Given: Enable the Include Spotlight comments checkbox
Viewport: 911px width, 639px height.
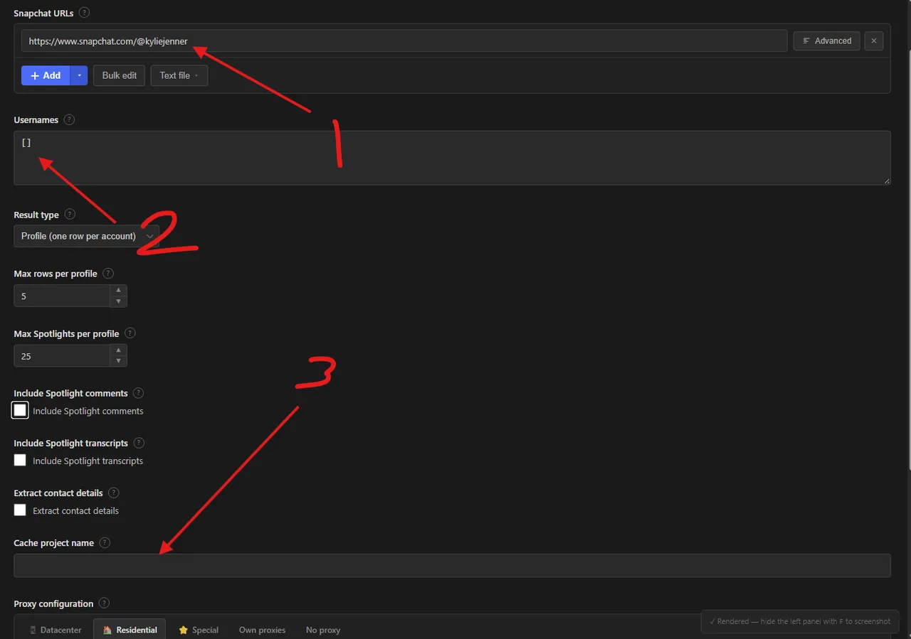Looking at the screenshot, I should pos(20,410).
